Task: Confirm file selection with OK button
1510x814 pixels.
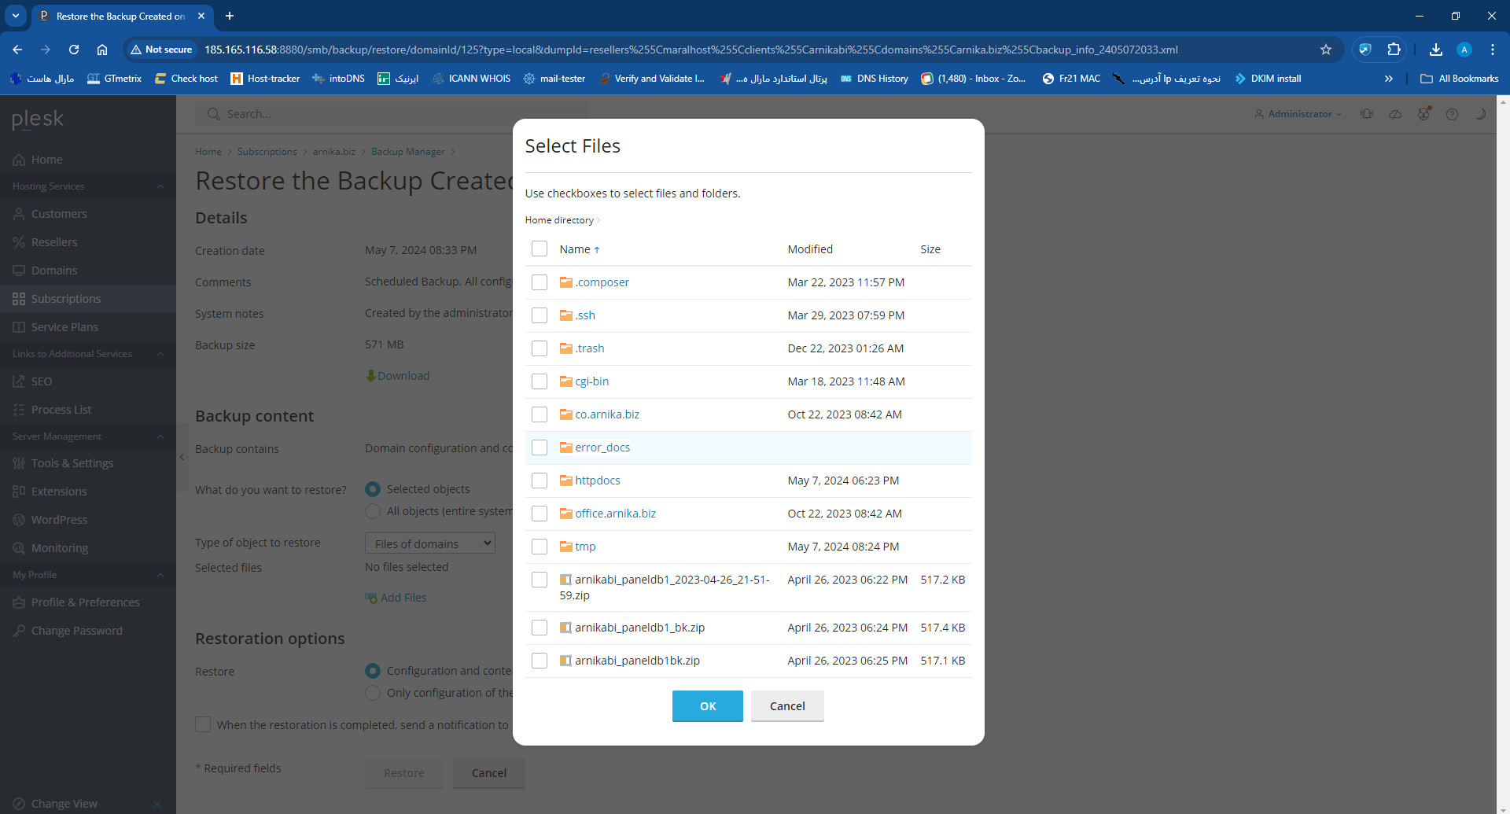Action: click(707, 706)
